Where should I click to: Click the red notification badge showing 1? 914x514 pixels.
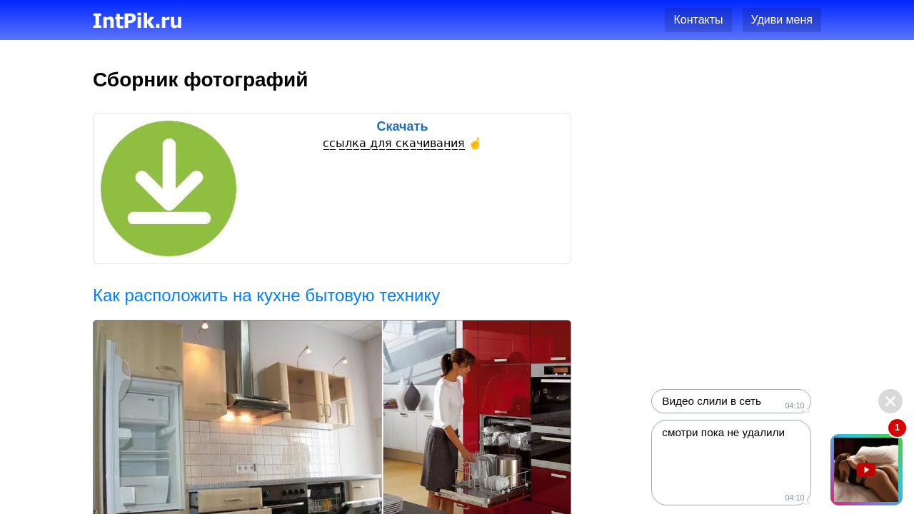[897, 428]
